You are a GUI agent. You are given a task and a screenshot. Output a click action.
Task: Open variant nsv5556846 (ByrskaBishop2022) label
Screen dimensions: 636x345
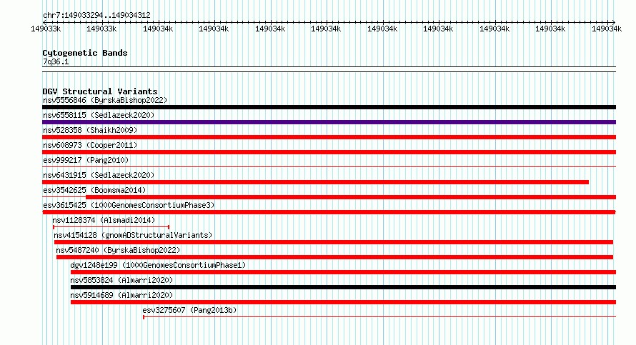(x=105, y=100)
